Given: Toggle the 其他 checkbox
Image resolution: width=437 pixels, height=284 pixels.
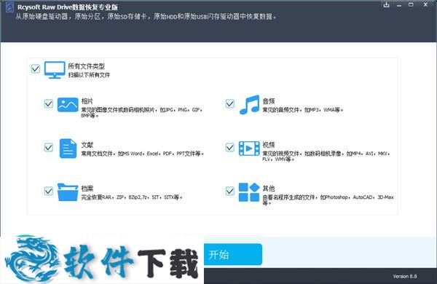Looking at the screenshot, I should click(x=229, y=191).
